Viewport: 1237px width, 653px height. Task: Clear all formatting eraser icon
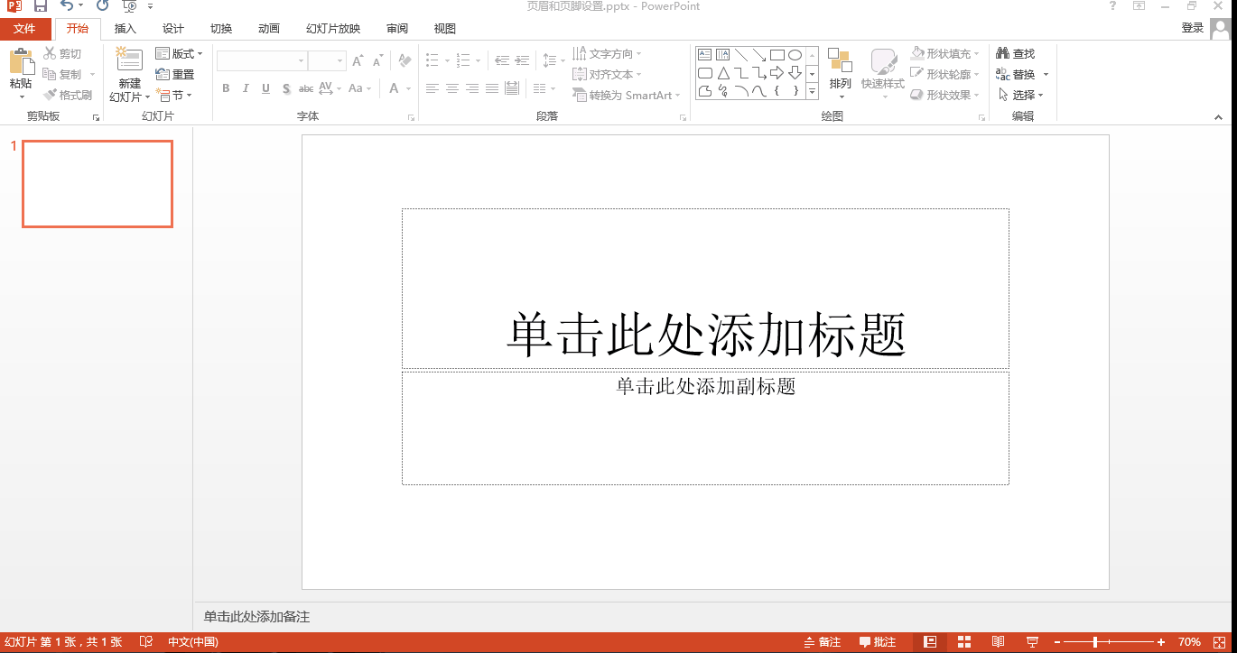(x=405, y=60)
